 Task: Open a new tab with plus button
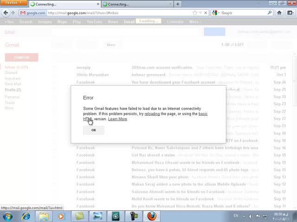[178, 4]
